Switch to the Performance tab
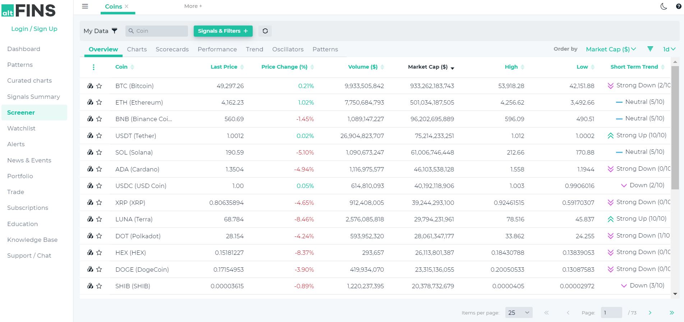Viewport: 684px width, 322px height. pos(217,49)
